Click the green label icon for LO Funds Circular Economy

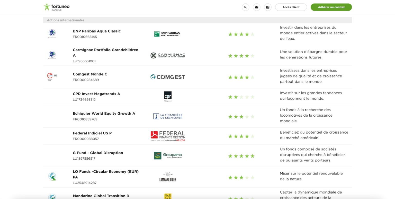[52, 177]
